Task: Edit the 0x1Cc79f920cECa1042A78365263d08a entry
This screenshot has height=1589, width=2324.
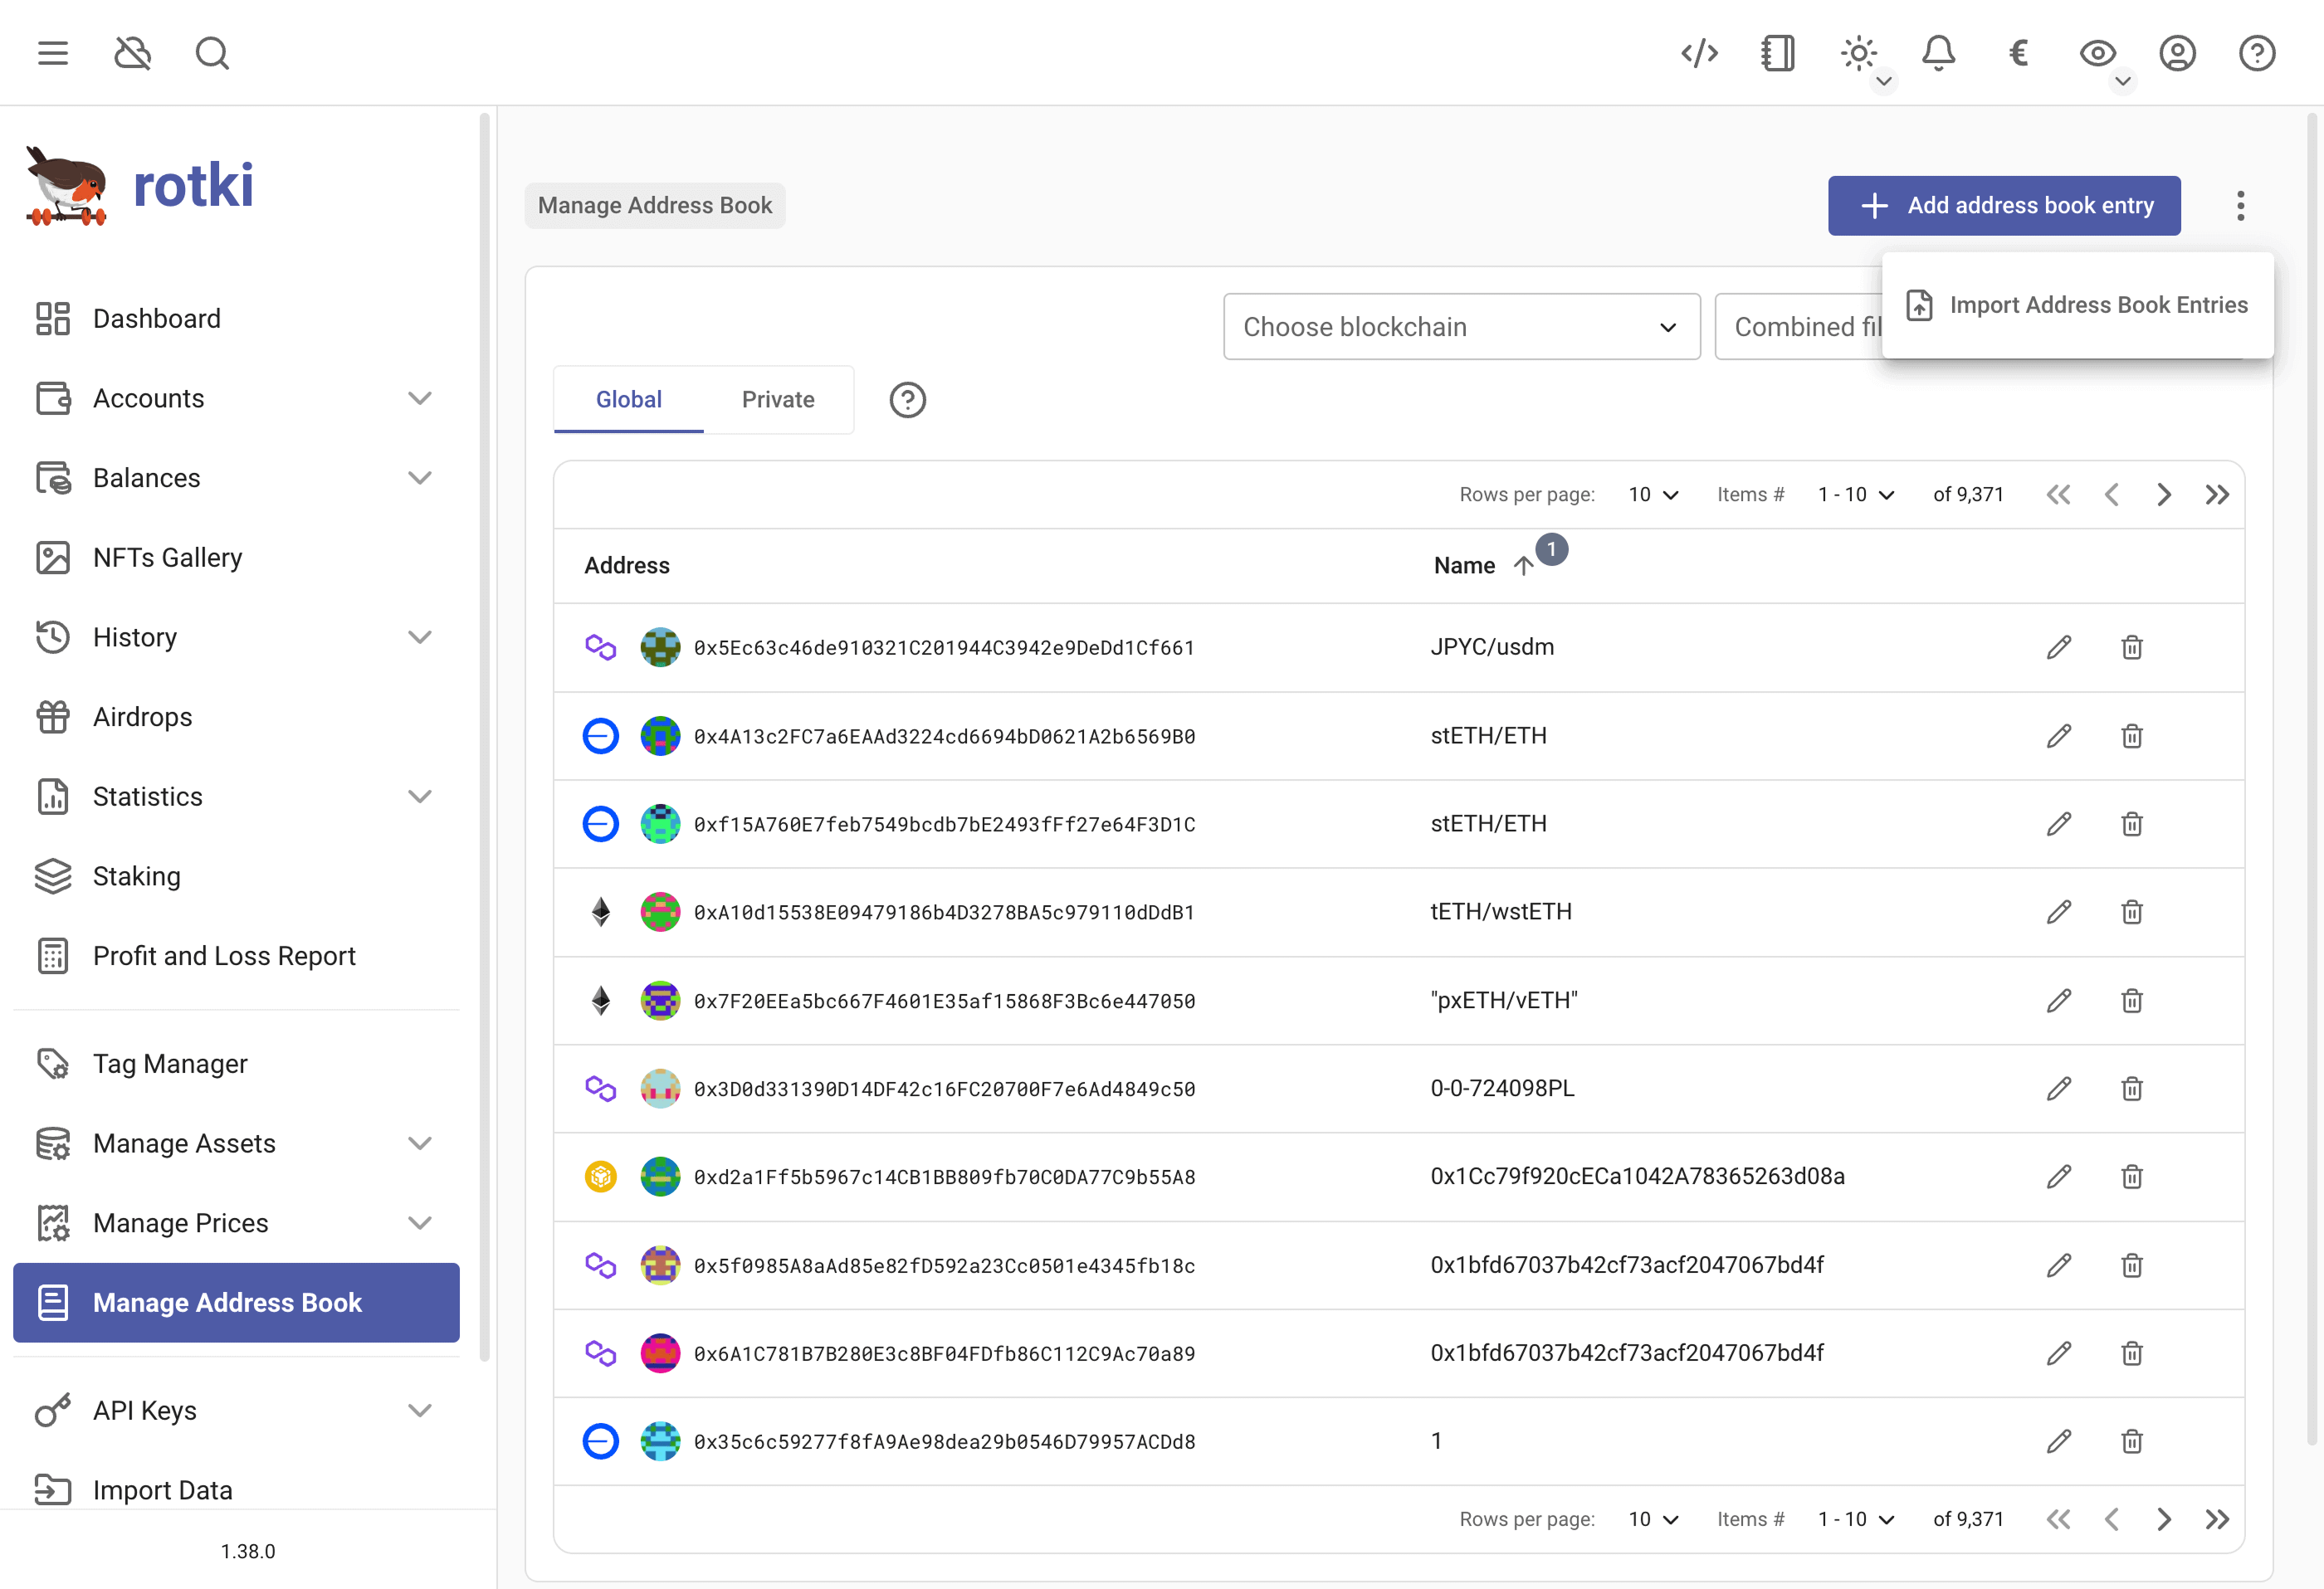Action: 2058,1177
